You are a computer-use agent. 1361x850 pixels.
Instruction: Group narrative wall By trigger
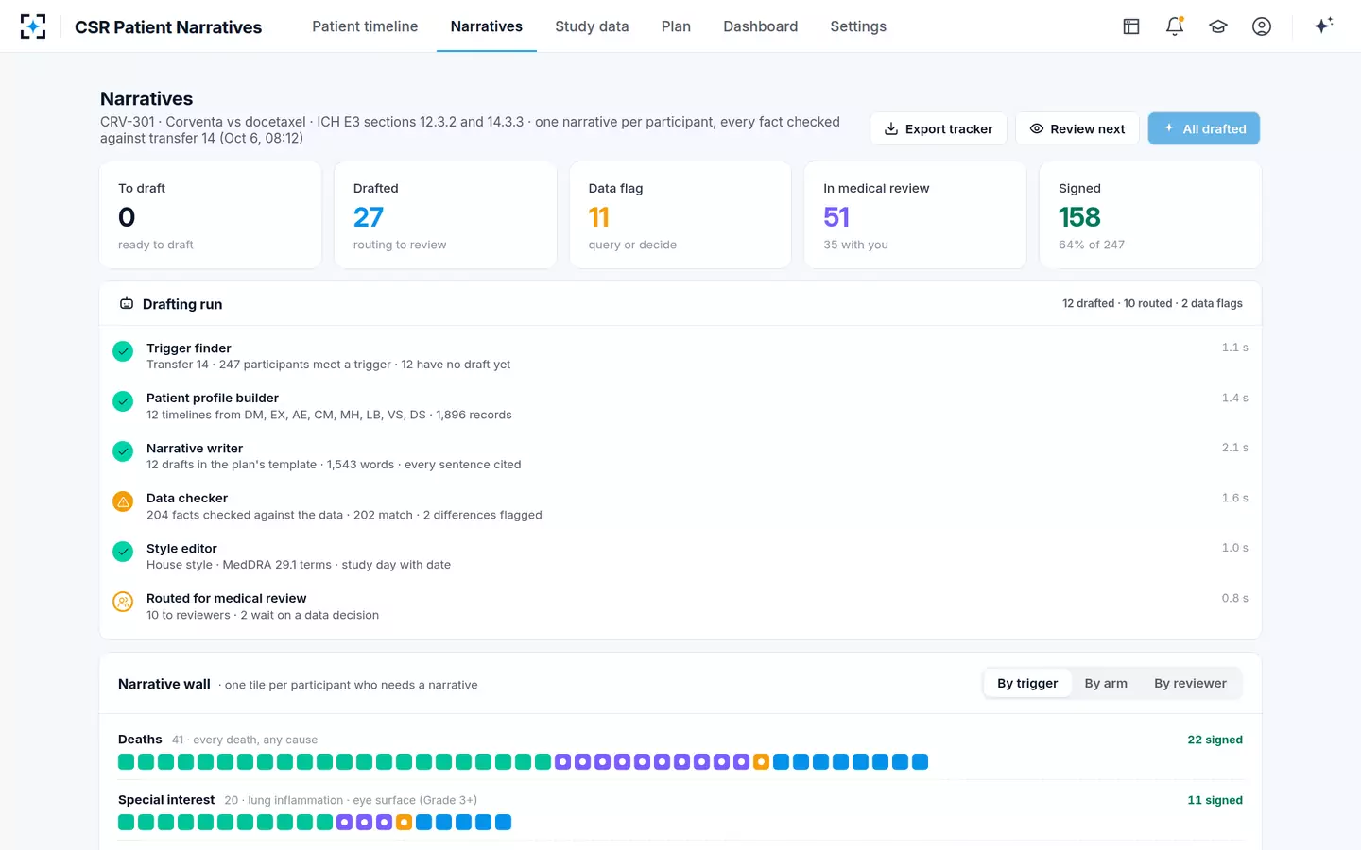(1027, 683)
